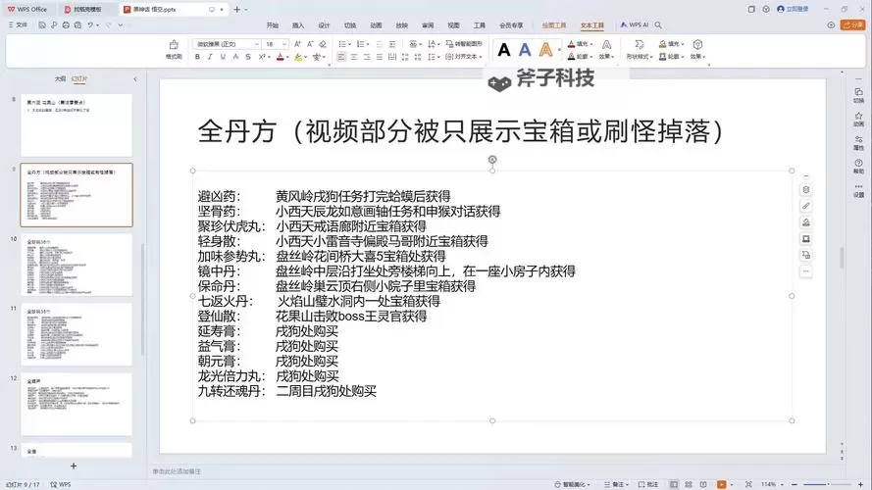Screen dimensions: 872x490
Task: Click the Notes button in status bar
Action: (616, 484)
